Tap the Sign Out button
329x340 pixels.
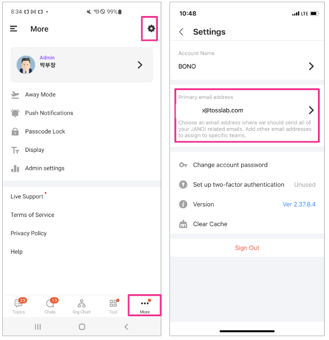(x=247, y=248)
